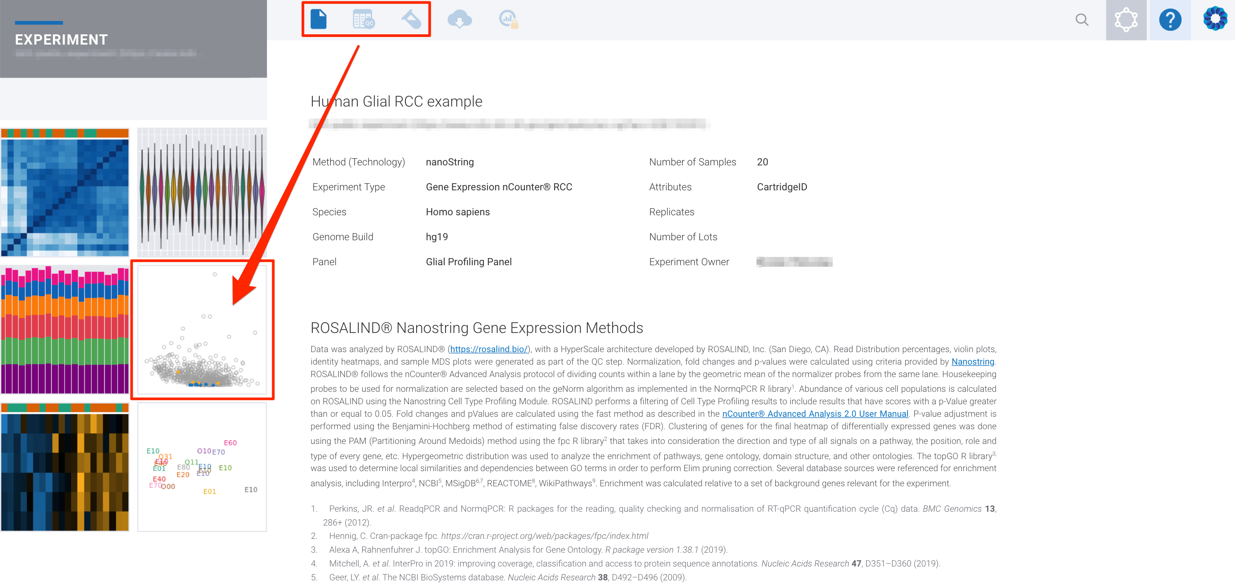1235x583 pixels.
Task: Click the Perkins ReadqPCR reference entry
Action: point(654,515)
